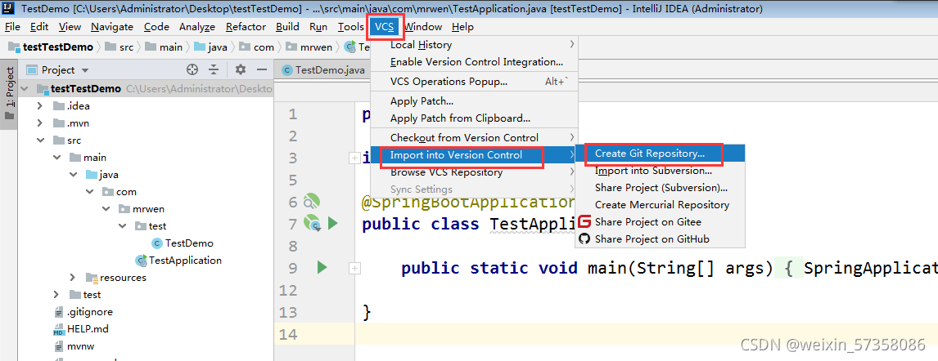Click the locate target crosshair icon

click(x=192, y=69)
